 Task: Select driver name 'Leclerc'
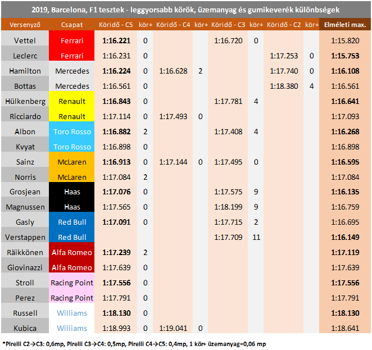pyautogui.click(x=25, y=56)
